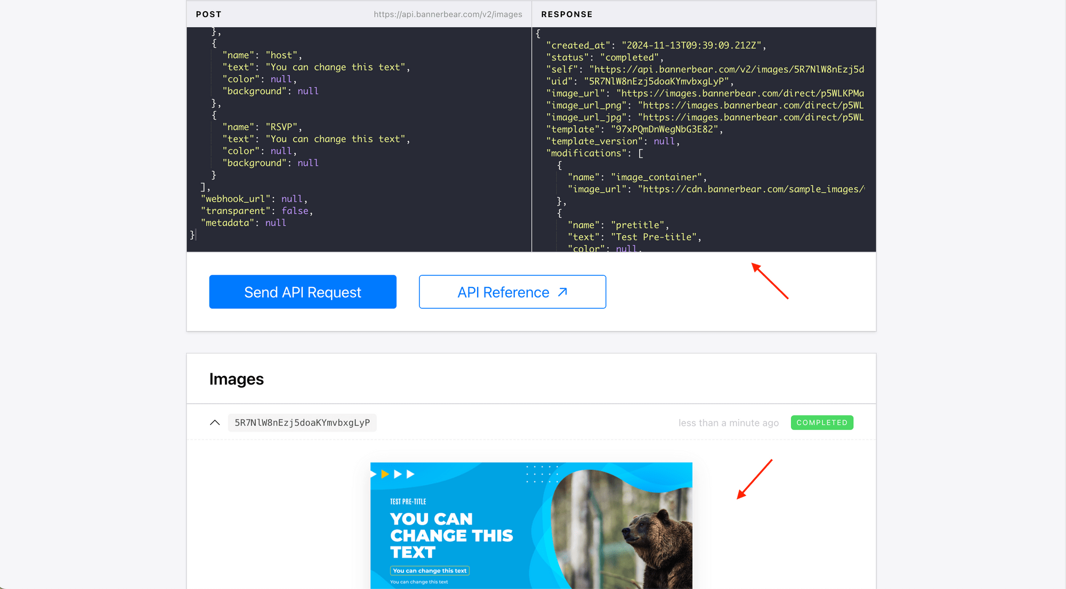Open the API Reference link
Image resolution: width=1066 pixels, height=589 pixels.
[503, 292]
